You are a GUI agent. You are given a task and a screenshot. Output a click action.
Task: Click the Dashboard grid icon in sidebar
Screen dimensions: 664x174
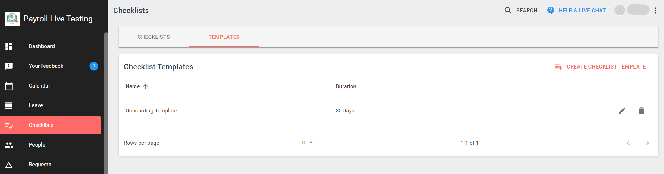coord(9,46)
